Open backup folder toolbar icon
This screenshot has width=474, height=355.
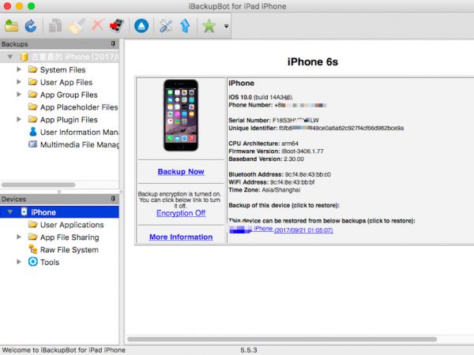point(12,26)
